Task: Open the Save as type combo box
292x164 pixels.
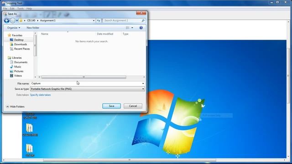Action: (87, 89)
